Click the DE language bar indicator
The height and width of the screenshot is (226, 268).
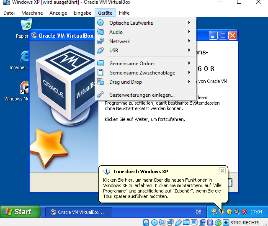198,212
